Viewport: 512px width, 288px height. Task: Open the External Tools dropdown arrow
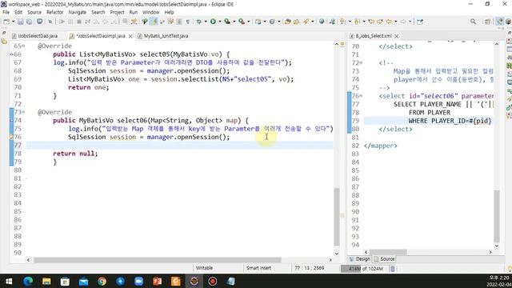tap(249, 22)
